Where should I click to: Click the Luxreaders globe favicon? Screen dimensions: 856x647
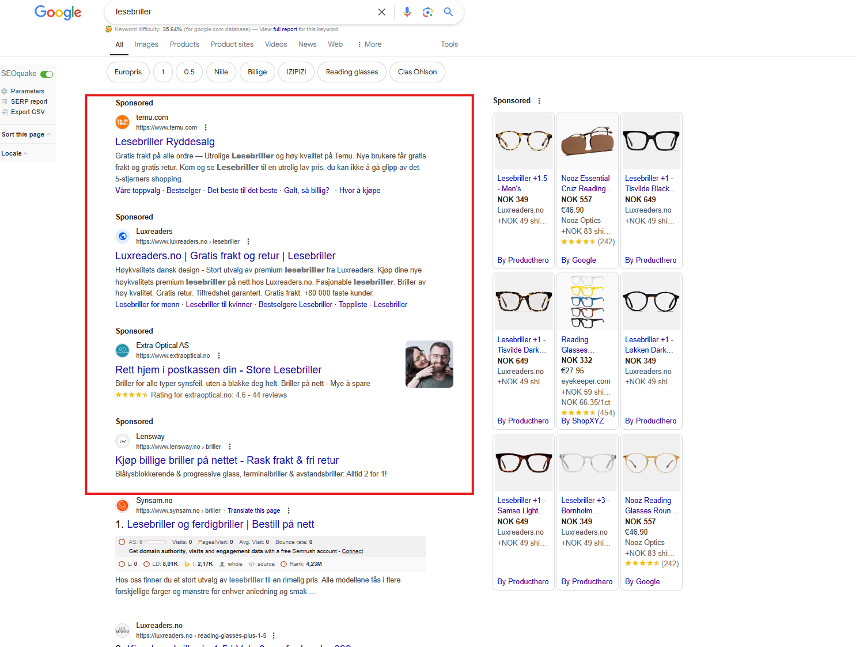(123, 236)
